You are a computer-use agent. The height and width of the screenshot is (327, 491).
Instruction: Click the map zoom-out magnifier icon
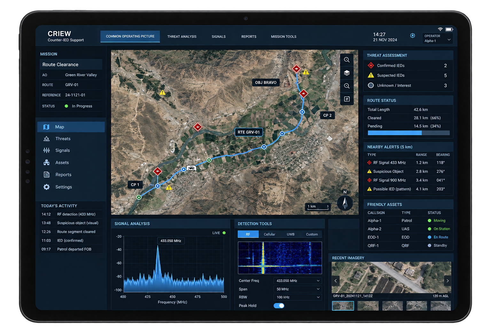(347, 86)
